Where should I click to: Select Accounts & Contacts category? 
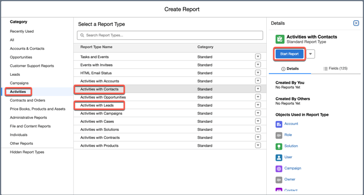pos(27,48)
